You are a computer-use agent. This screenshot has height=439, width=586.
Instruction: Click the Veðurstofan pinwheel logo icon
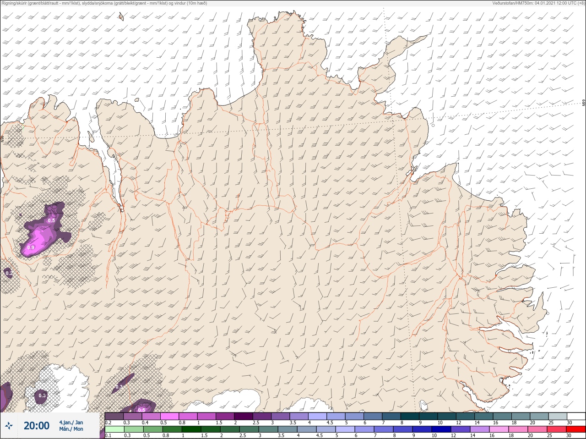click(9, 426)
